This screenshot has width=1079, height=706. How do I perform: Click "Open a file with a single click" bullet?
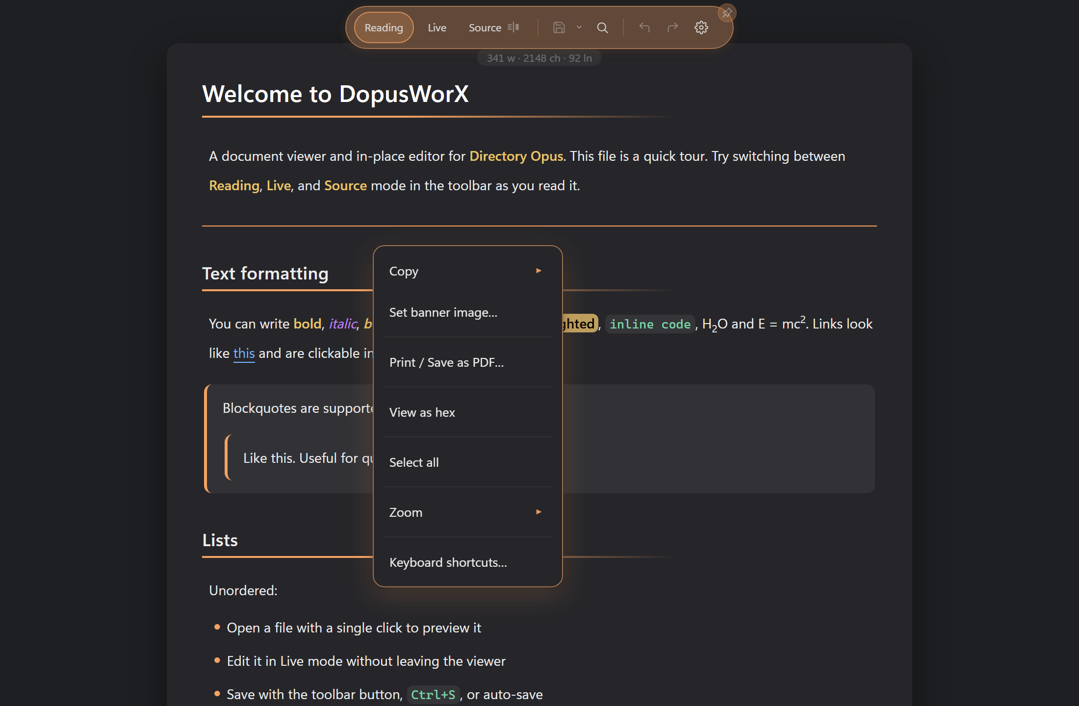pos(354,628)
